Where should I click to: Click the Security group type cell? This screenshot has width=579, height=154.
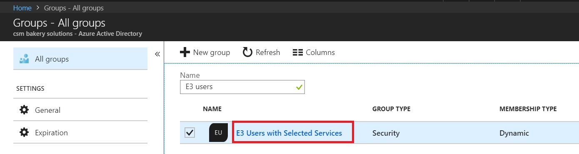pos(386,133)
